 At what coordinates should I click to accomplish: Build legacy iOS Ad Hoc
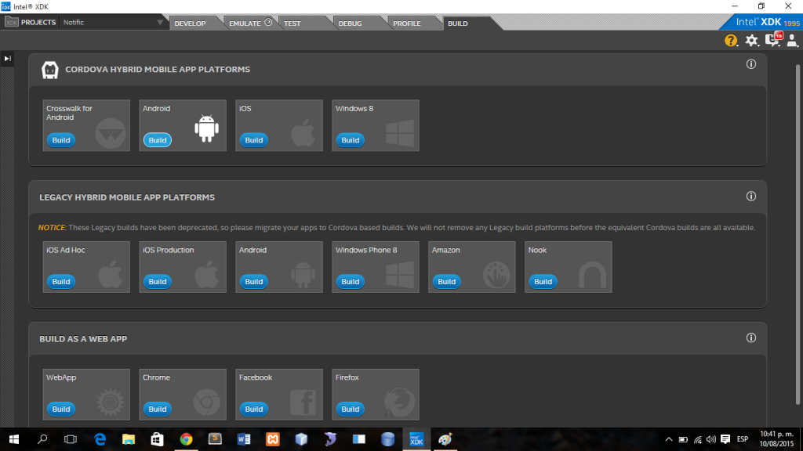click(61, 282)
